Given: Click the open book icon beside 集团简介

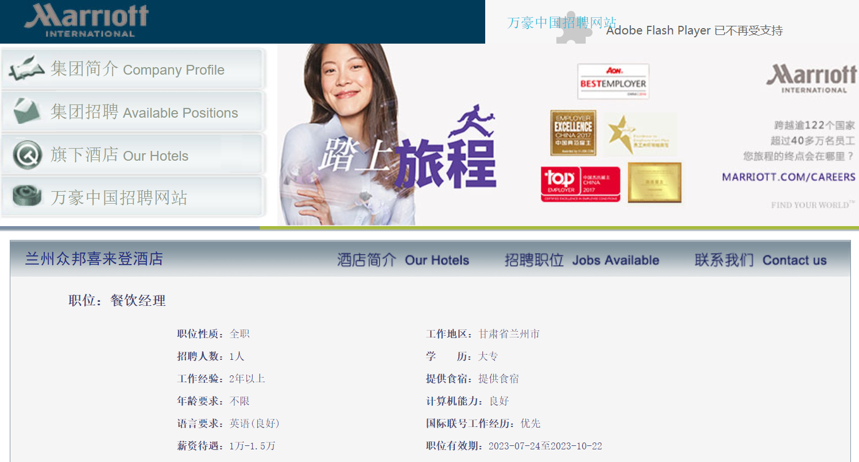Looking at the screenshot, I should pyautogui.click(x=27, y=68).
